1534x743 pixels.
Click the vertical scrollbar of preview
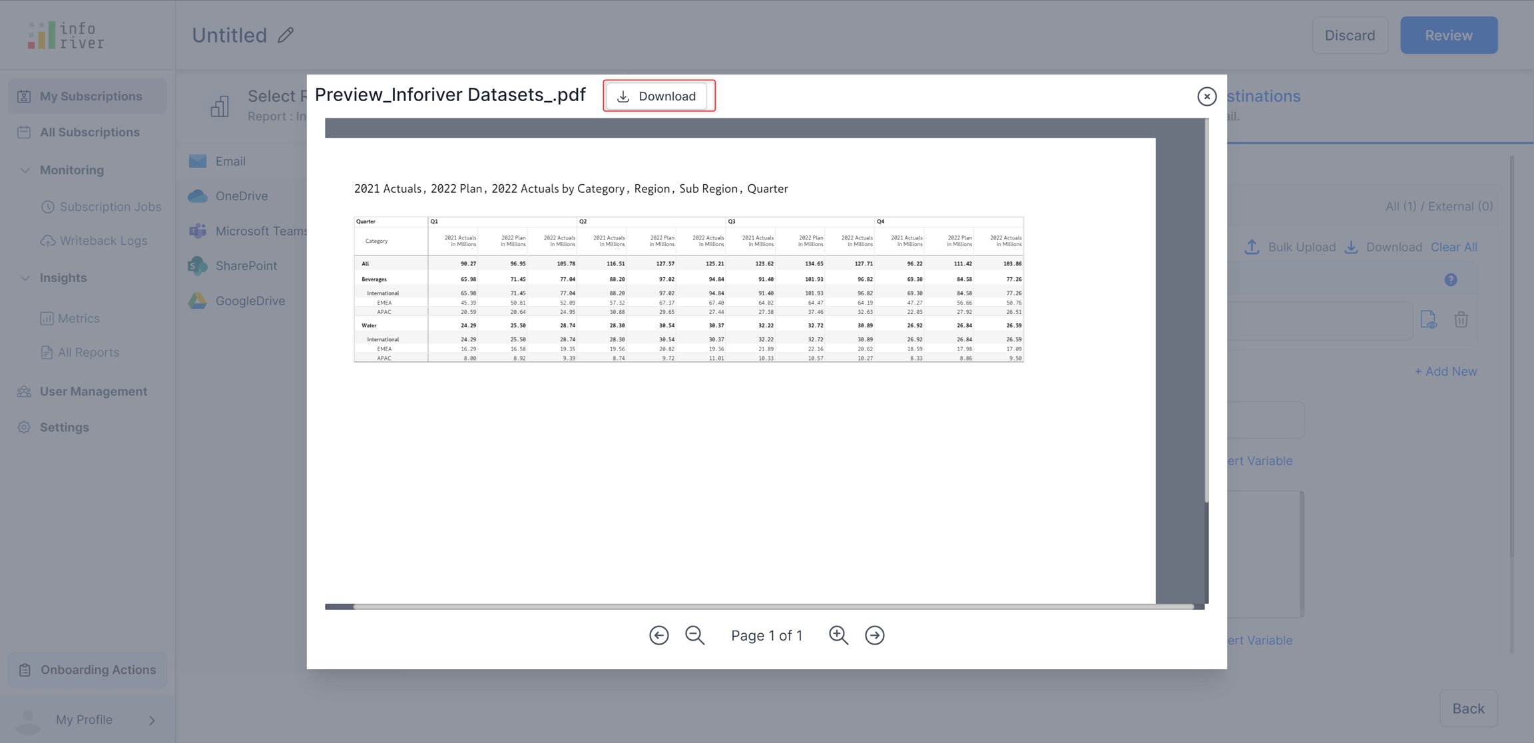[1206, 309]
